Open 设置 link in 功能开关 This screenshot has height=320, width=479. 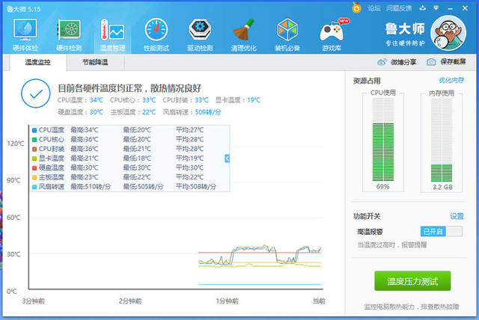point(457,216)
